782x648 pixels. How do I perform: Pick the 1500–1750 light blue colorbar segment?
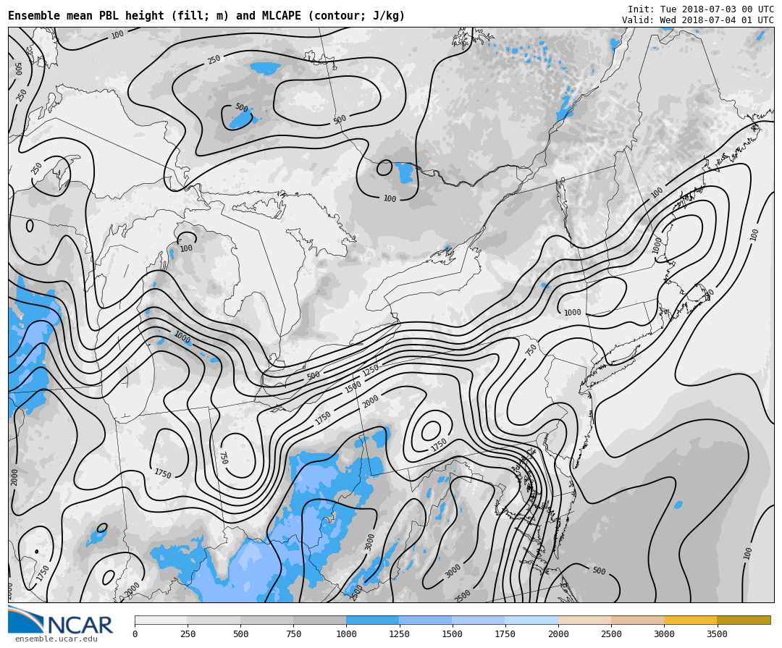[x=479, y=620]
